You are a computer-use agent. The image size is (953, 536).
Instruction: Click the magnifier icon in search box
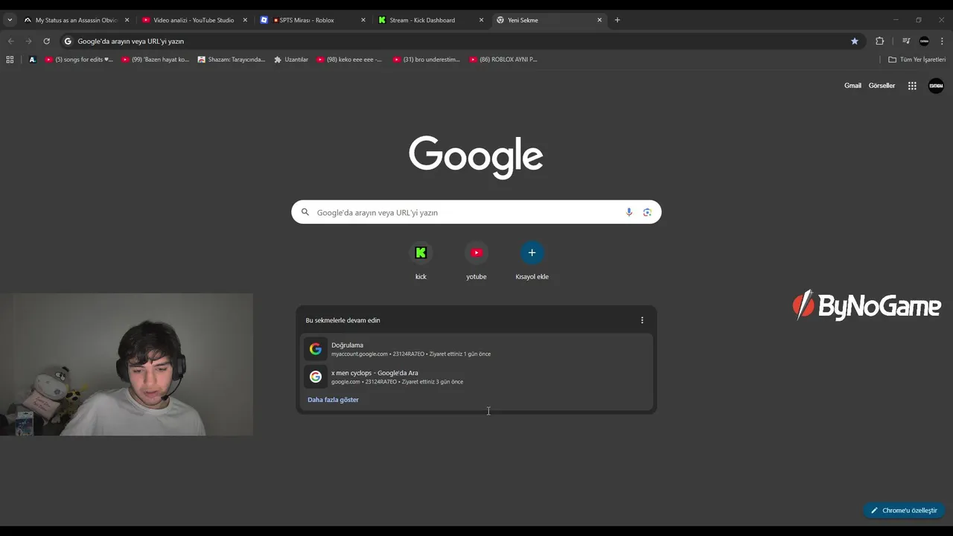pos(305,212)
